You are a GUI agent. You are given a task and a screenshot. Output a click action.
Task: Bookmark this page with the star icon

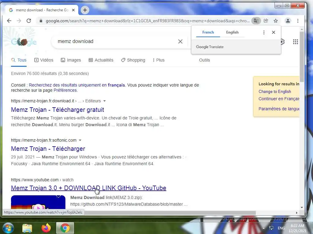point(276,21)
